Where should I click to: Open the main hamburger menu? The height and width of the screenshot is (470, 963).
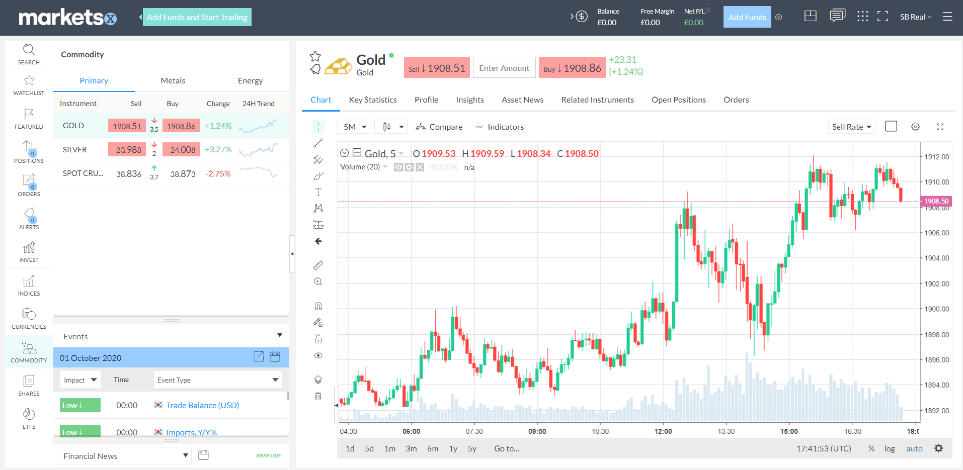(x=947, y=17)
